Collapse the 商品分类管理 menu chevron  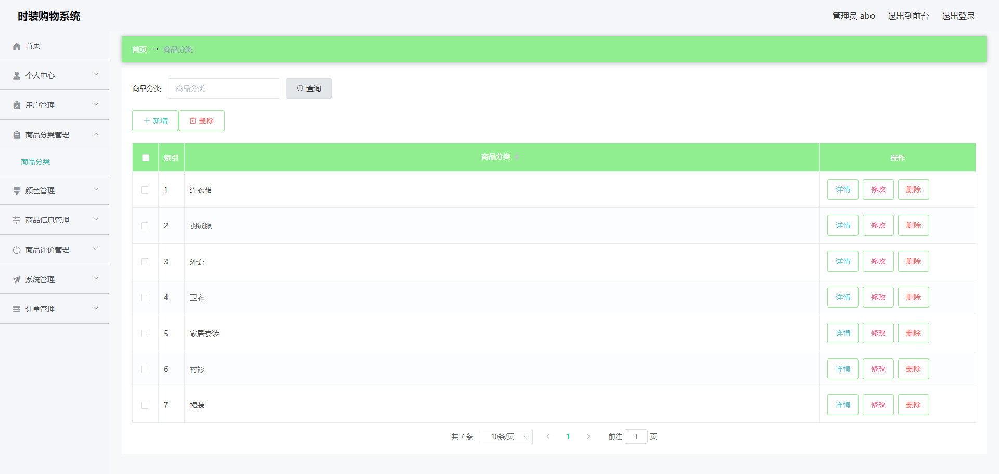(x=96, y=134)
